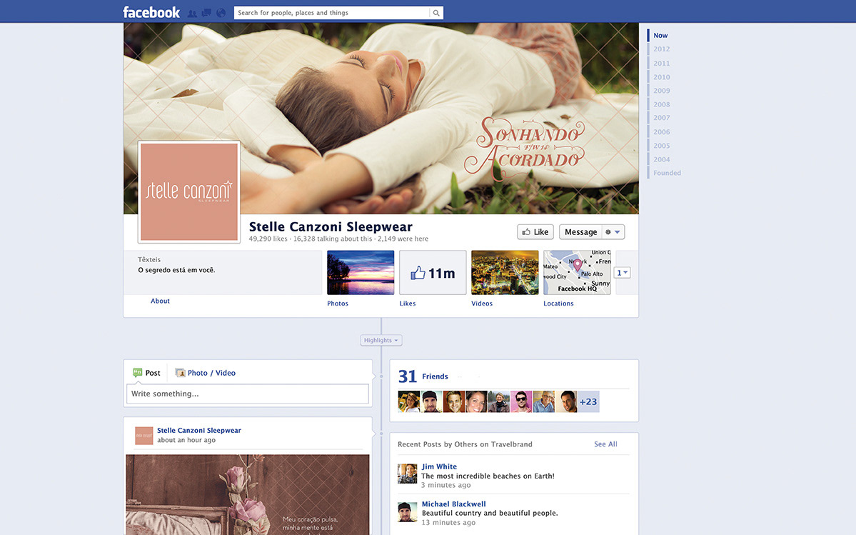
Task: Jump to 2005 on timeline
Action: tap(662, 146)
